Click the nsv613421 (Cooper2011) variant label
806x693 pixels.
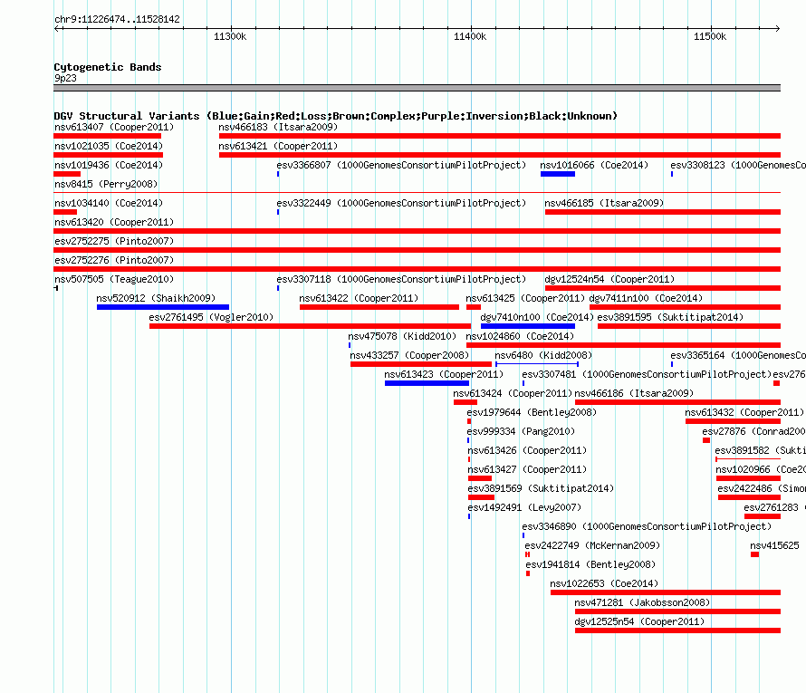[278, 146]
